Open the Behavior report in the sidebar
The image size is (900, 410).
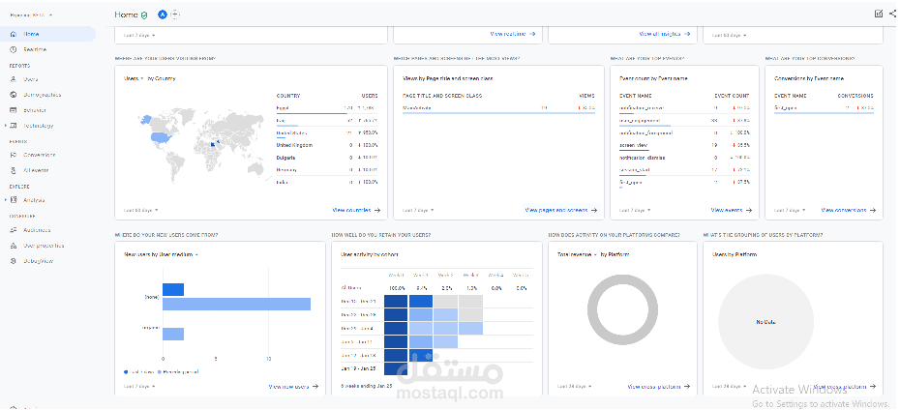point(35,110)
